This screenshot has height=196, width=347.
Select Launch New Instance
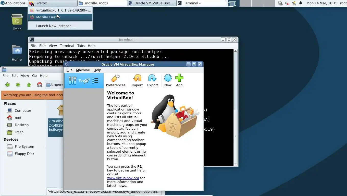point(60,26)
